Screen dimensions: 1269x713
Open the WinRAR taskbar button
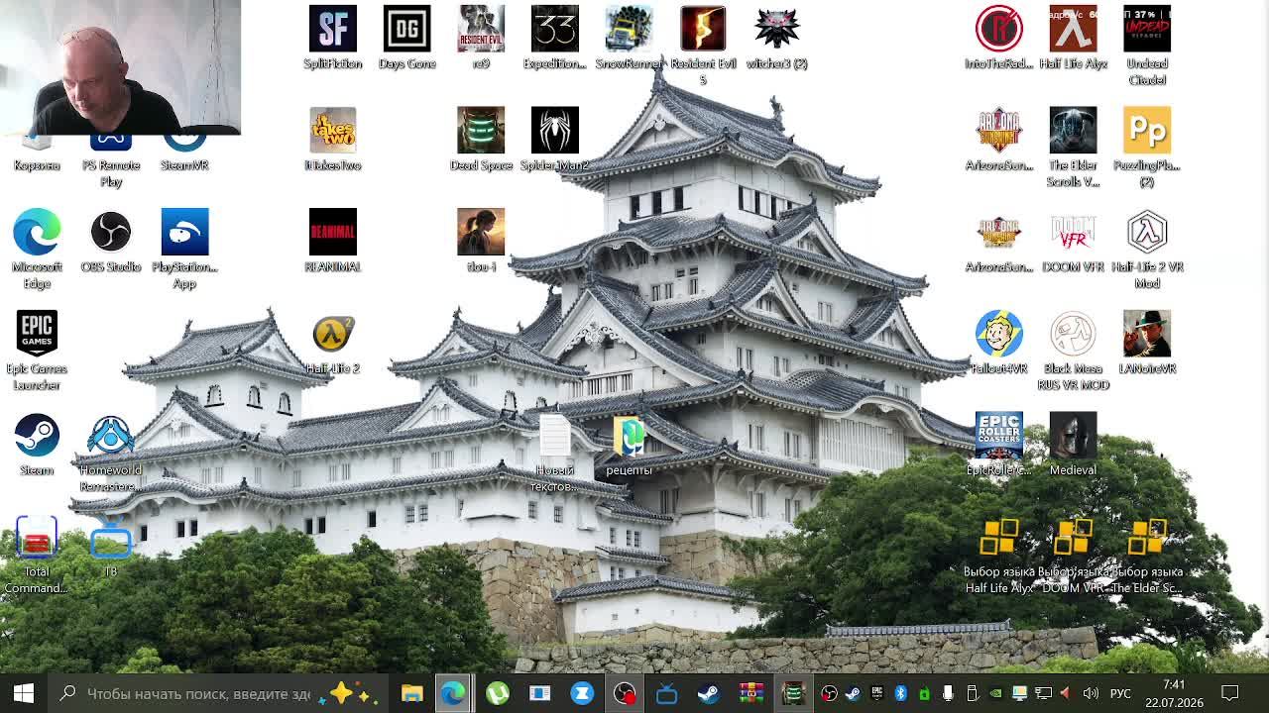(x=751, y=693)
